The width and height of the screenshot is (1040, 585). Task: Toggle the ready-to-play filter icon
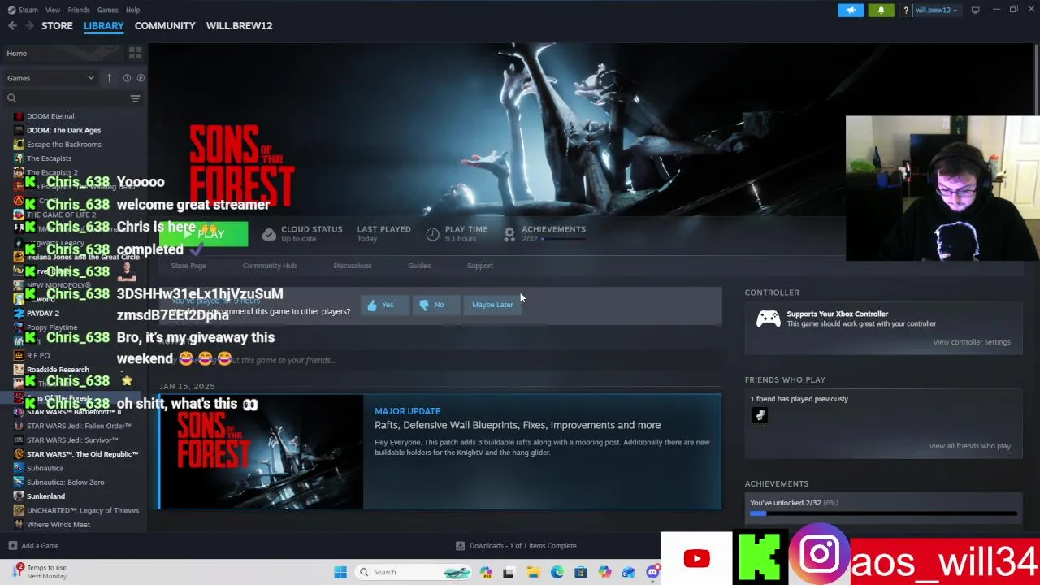click(141, 78)
